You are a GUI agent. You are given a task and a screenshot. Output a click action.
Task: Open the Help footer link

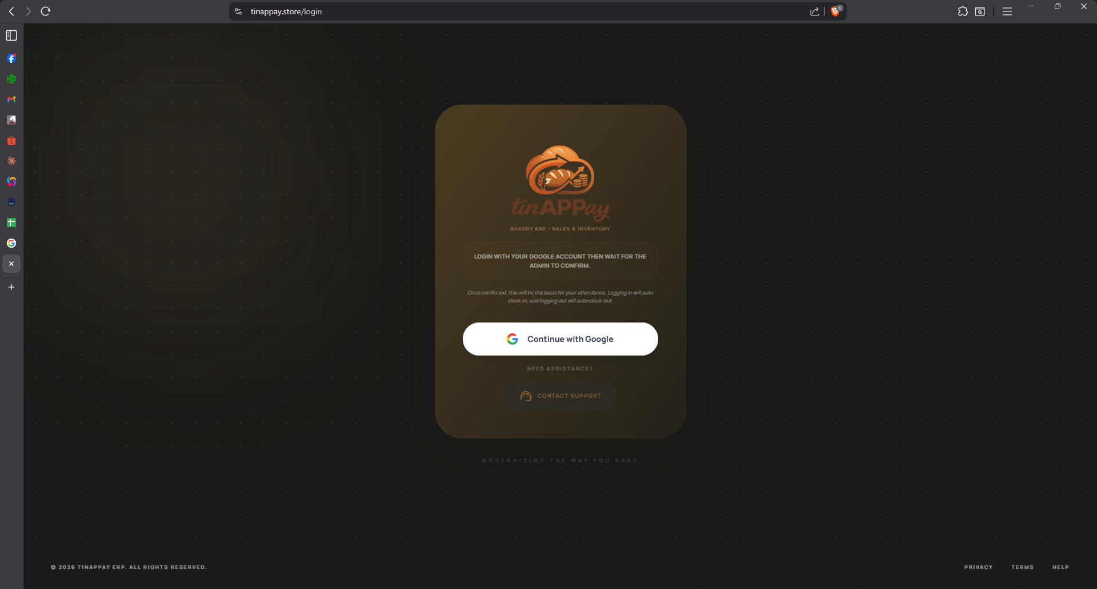1060,567
